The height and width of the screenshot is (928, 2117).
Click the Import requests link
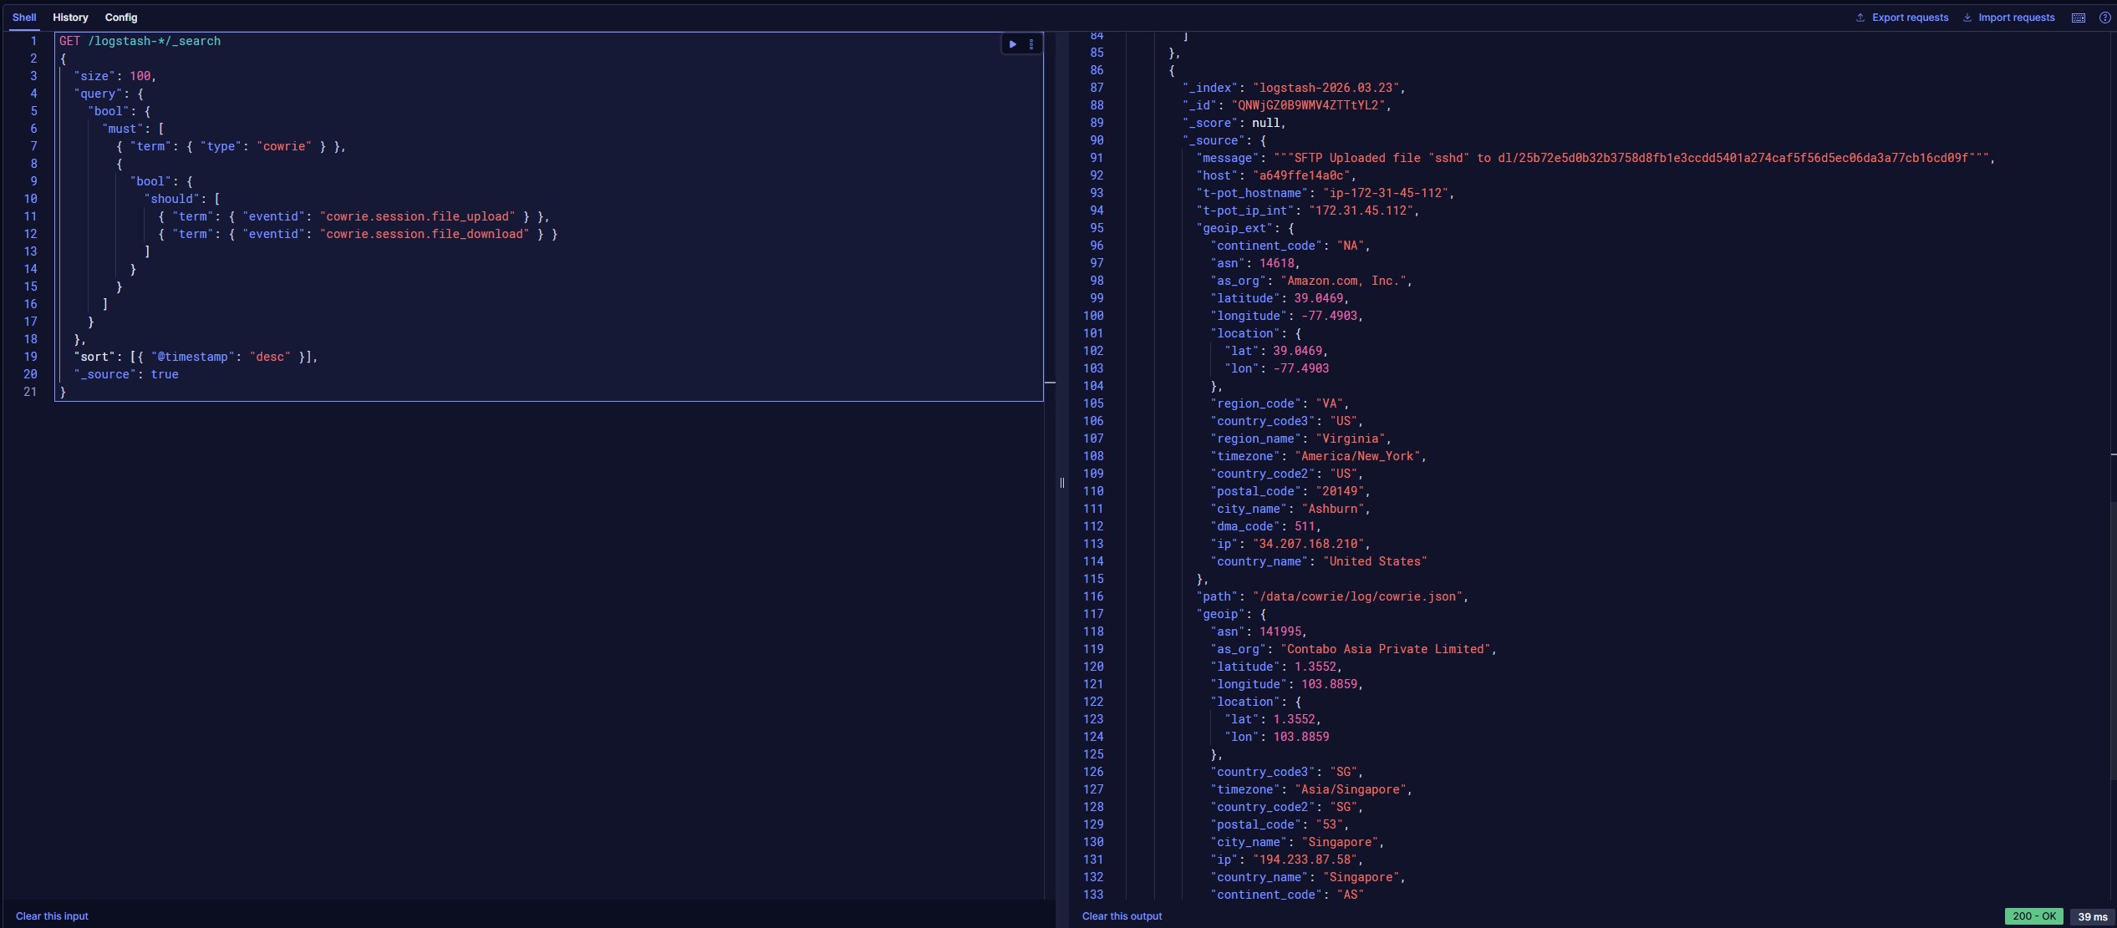2016,18
